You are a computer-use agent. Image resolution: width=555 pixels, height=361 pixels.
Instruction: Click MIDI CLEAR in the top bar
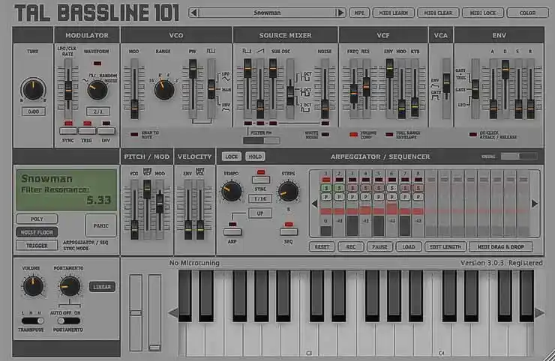tap(438, 13)
